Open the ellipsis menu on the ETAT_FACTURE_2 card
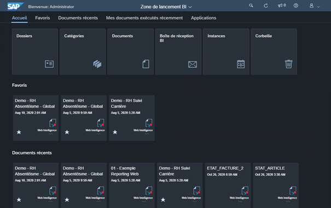Viewport: 331px width, 208px height. (240, 201)
